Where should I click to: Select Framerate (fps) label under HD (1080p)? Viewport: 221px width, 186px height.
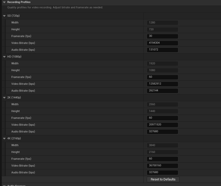pos(21,77)
